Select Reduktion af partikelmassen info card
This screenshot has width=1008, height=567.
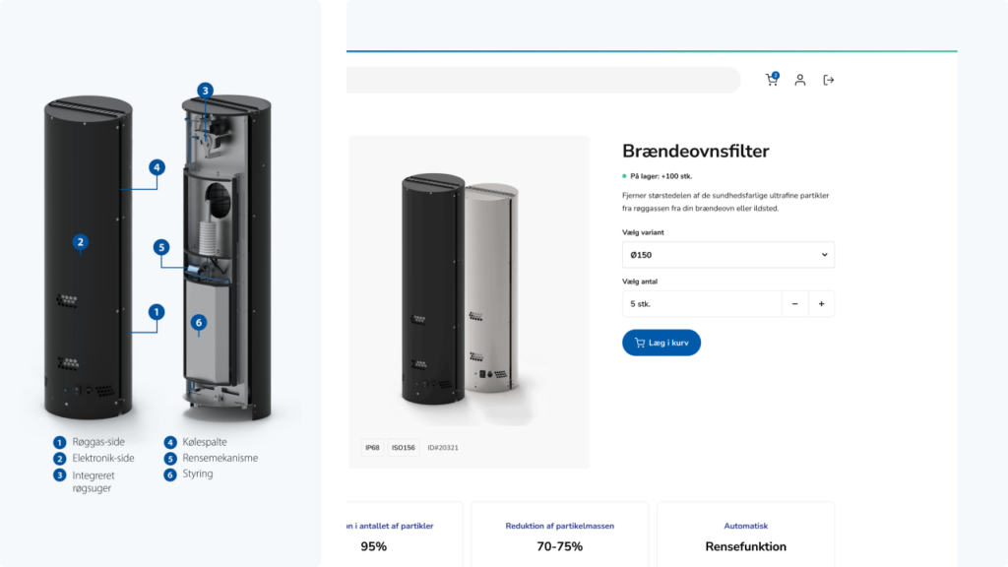pyautogui.click(x=559, y=535)
